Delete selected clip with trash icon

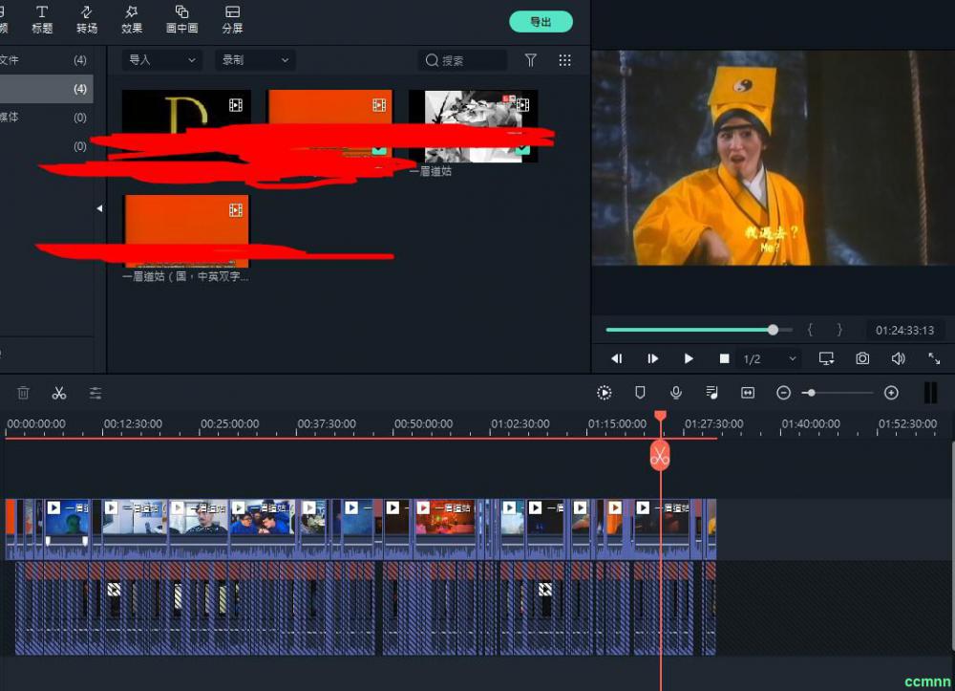23,393
